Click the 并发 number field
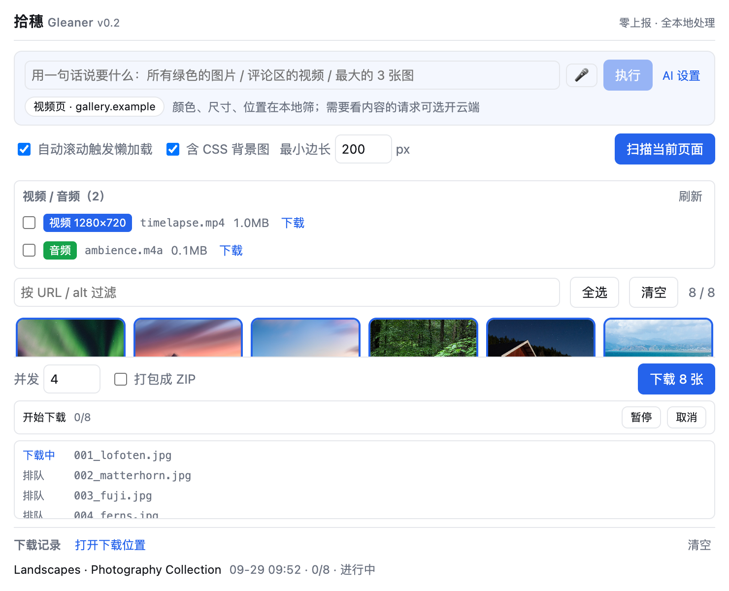The width and height of the screenshot is (729, 591). (72, 379)
